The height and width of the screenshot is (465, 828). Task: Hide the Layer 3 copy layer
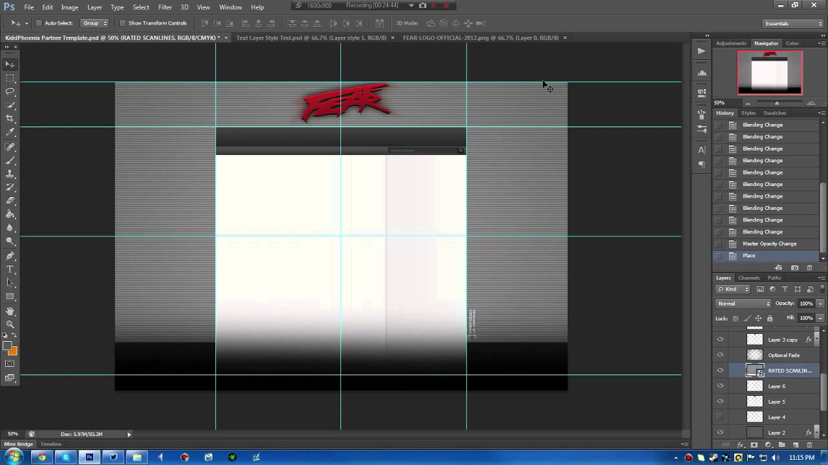tap(720, 339)
